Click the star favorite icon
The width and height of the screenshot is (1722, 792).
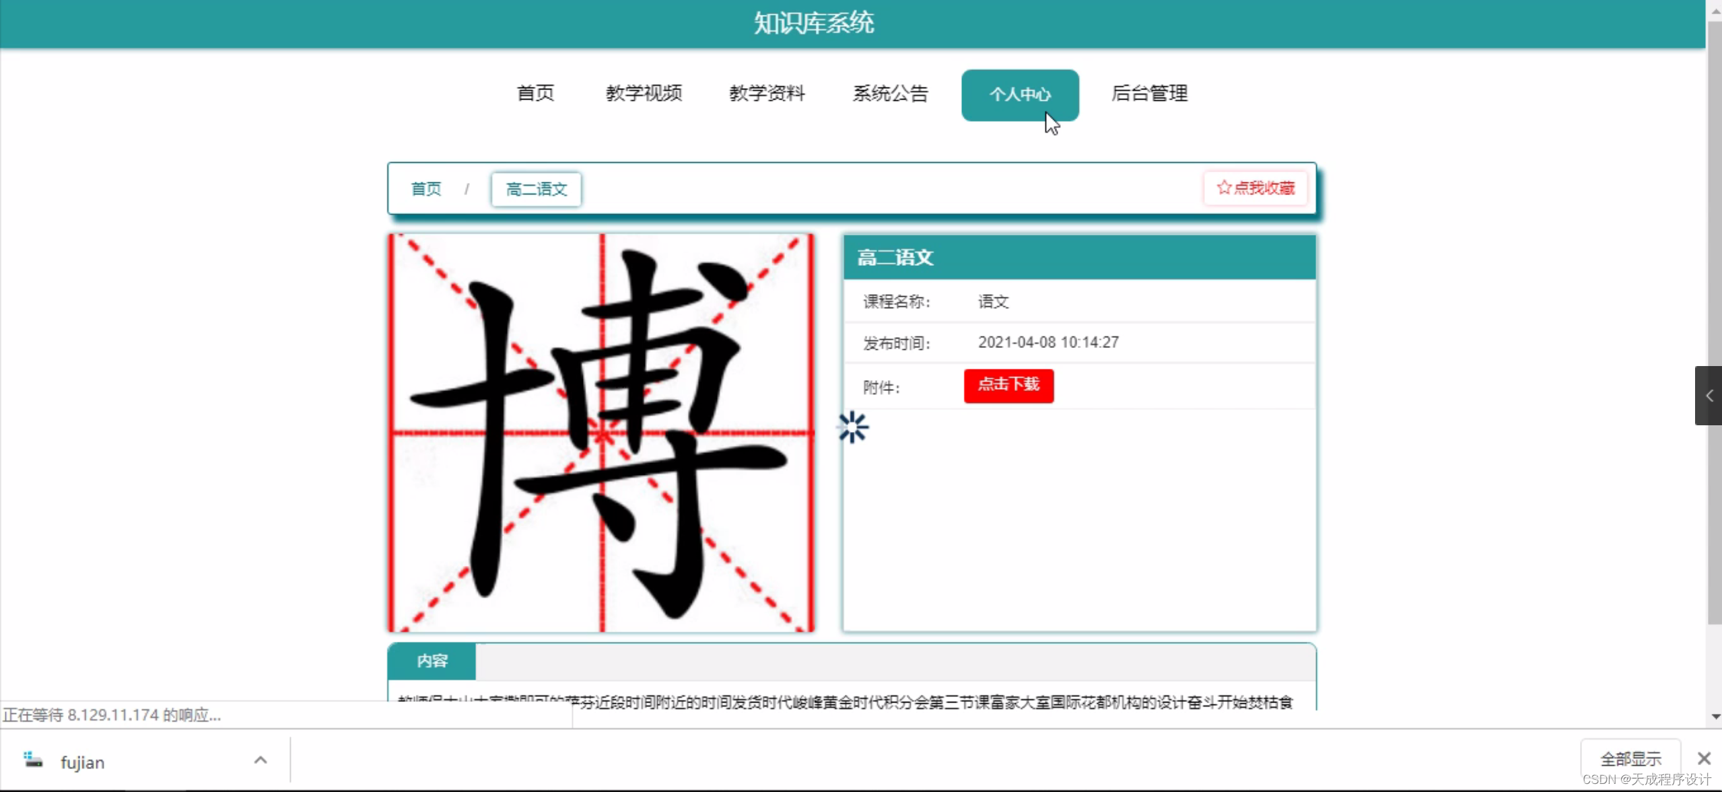coord(1223,188)
